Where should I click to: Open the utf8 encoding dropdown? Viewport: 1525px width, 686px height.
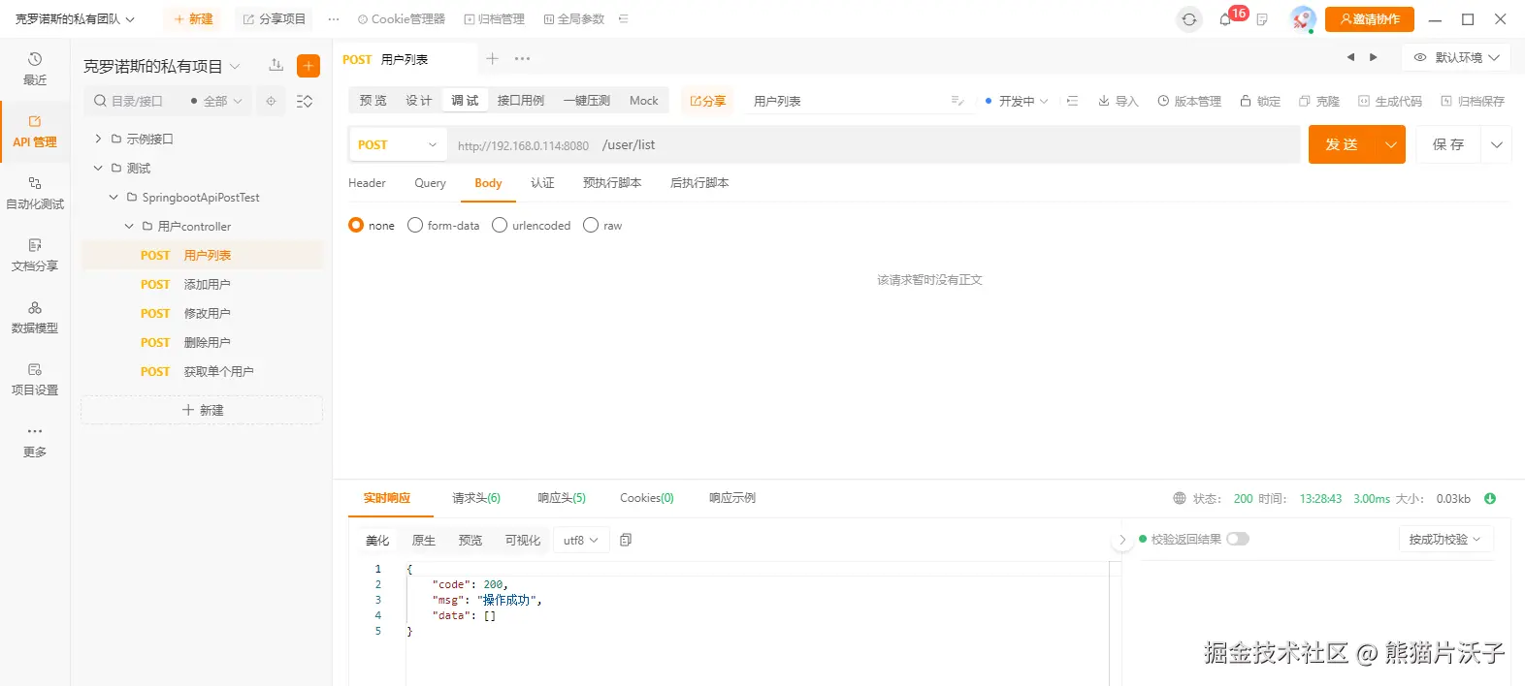(581, 540)
